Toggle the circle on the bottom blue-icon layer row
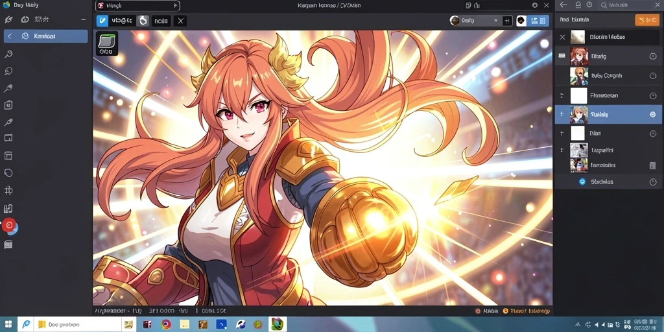The height and width of the screenshot is (332, 664). click(652, 182)
